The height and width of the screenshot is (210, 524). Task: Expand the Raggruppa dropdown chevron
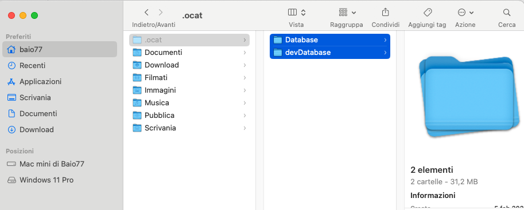(x=354, y=13)
